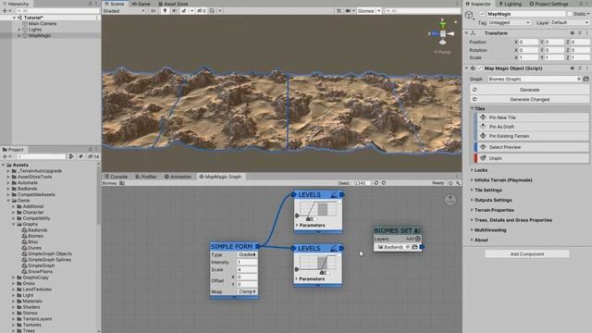This screenshot has height=333, width=592.
Task: Click Pin New Tile pin icon
Action: 483,117
